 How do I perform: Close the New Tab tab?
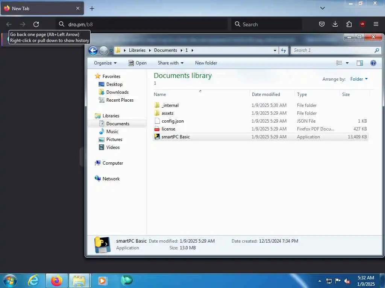point(77,8)
